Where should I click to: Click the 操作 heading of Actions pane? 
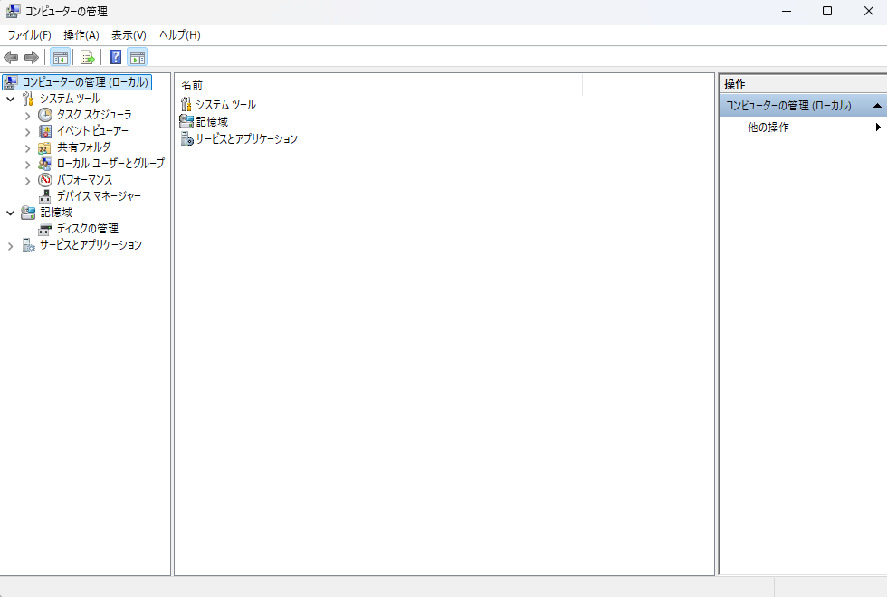coord(735,83)
